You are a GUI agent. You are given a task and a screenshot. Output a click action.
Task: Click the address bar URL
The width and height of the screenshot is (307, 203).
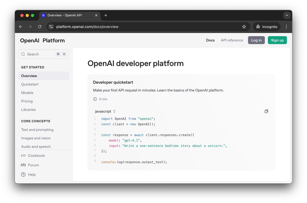87,27
